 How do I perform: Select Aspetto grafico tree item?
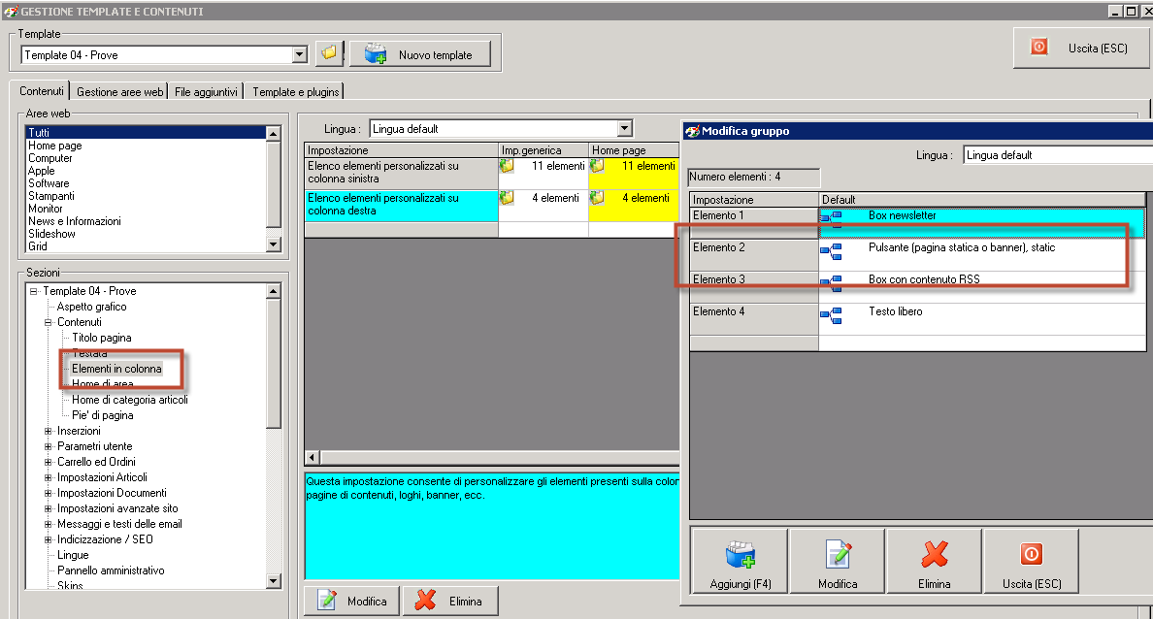pyautogui.click(x=92, y=307)
